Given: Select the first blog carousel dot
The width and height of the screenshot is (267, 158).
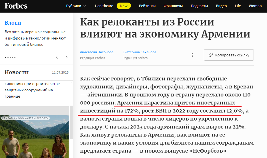Looking at the screenshot, I should (x=6, y=57).
